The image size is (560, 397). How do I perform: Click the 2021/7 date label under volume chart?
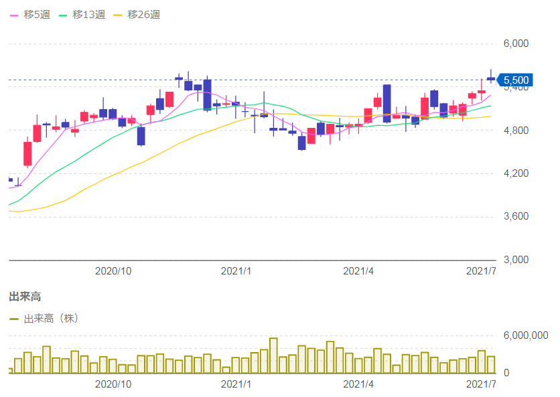click(481, 384)
